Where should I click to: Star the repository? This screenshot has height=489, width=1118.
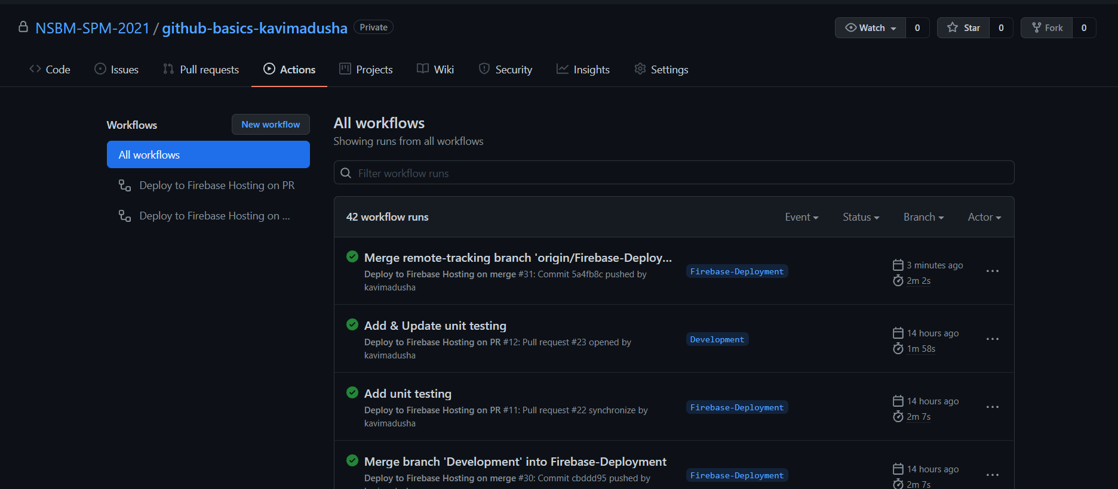tap(963, 28)
